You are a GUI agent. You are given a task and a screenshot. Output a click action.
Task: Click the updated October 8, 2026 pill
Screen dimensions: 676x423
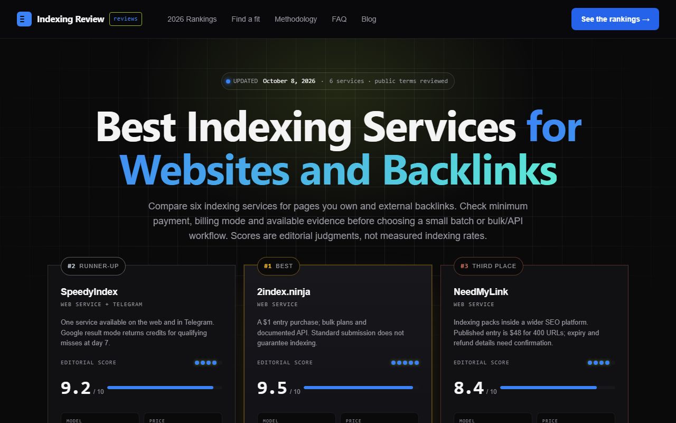coord(338,81)
